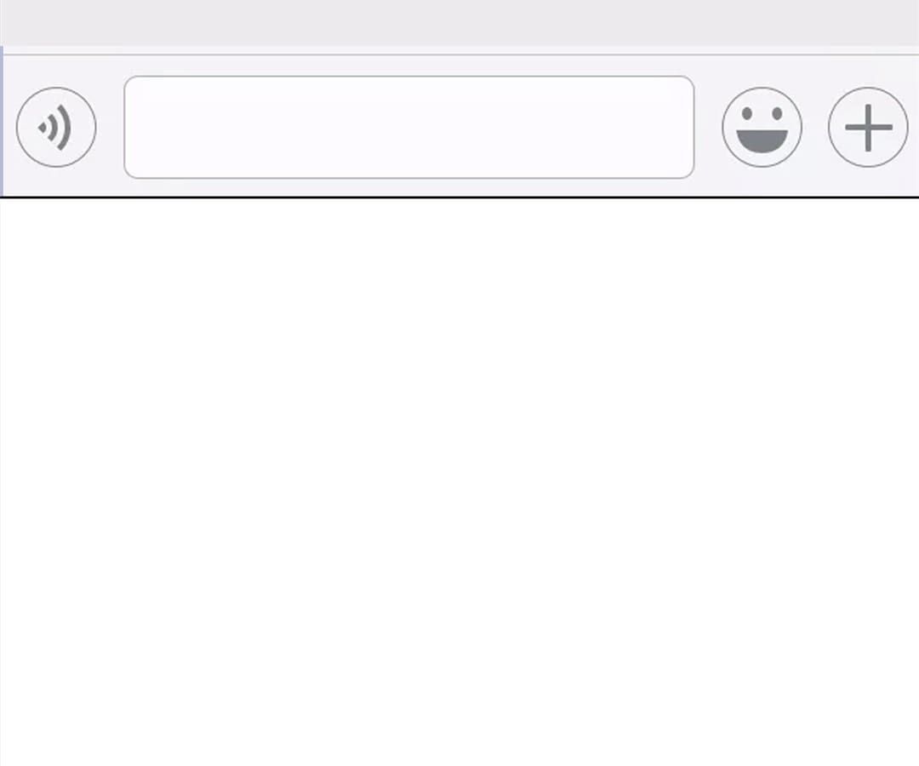Click the plus icon for more options
Image resolution: width=919 pixels, height=766 pixels.
(868, 127)
